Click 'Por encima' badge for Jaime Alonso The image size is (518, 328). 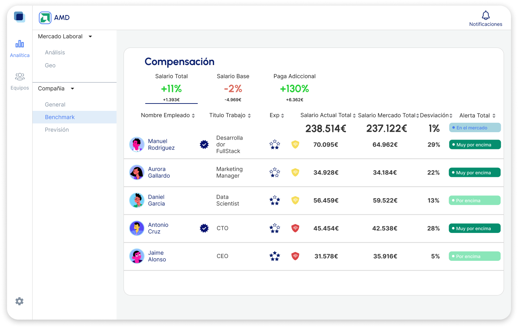pos(475,256)
